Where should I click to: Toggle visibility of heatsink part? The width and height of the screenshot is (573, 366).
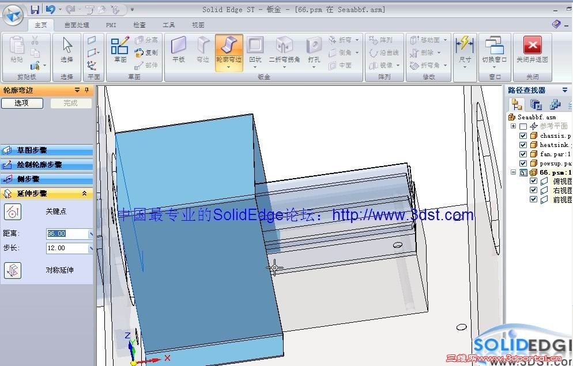click(523, 145)
